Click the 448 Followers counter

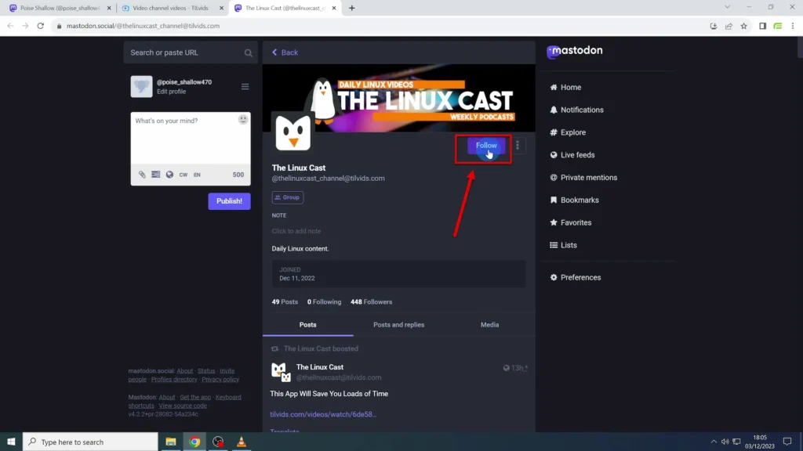(371, 301)
